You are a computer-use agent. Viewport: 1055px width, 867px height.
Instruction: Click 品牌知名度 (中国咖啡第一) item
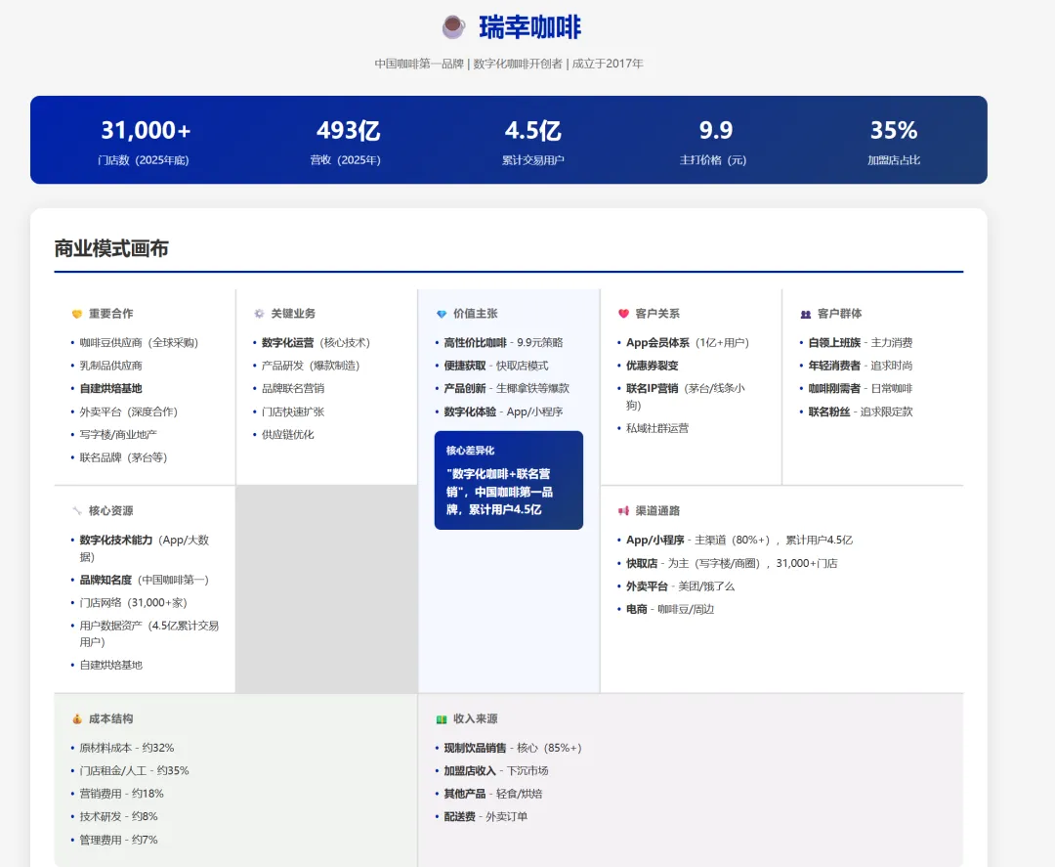pyautogui.click(x=144, y=580)
